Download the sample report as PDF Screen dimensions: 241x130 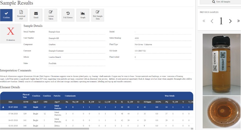[x=21, y=15]
